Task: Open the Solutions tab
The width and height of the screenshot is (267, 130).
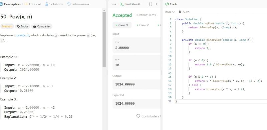Action: point(54,4)
